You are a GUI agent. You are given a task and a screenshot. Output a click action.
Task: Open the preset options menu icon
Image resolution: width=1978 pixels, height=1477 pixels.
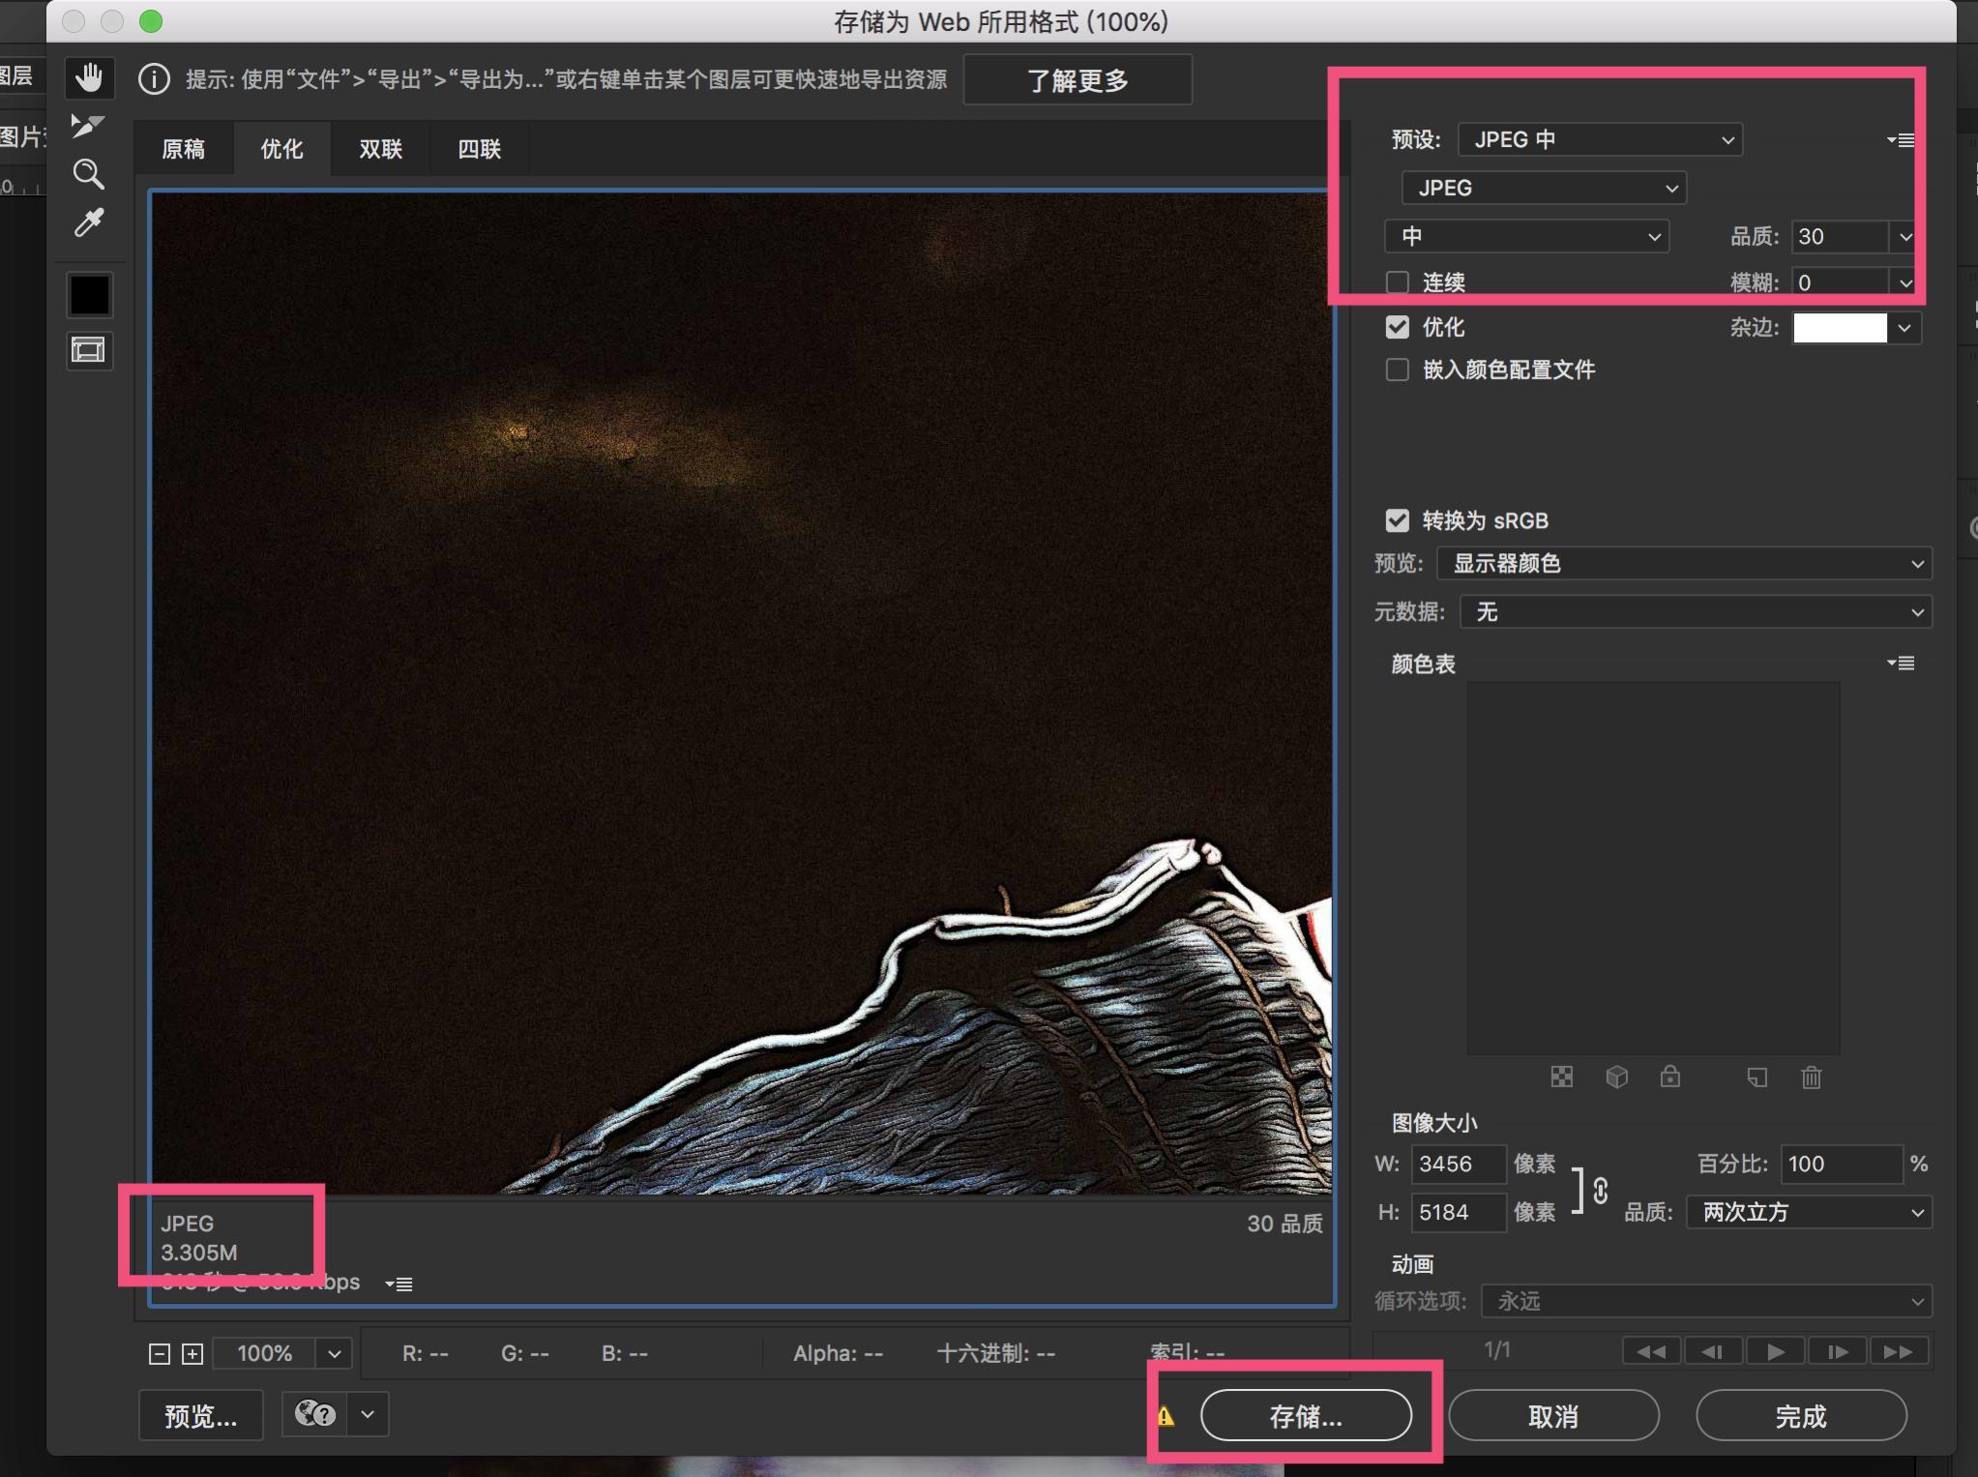1901,140
